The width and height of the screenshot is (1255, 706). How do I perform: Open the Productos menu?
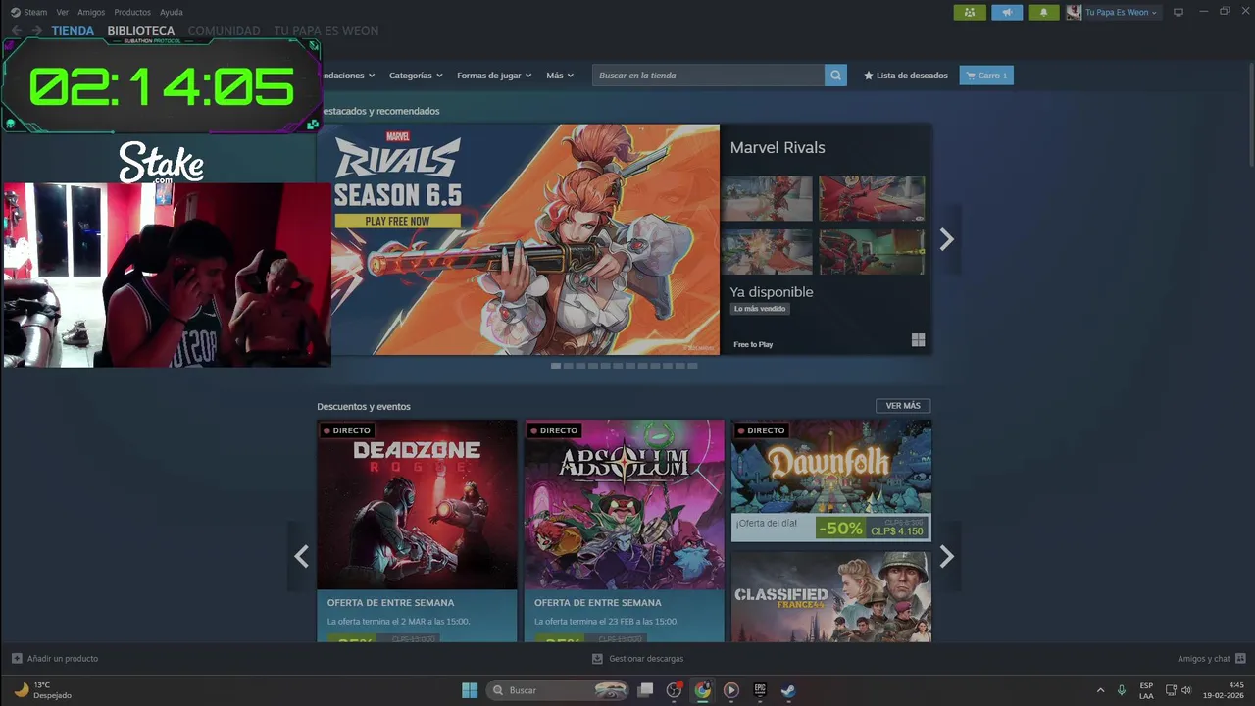(132, 12)
